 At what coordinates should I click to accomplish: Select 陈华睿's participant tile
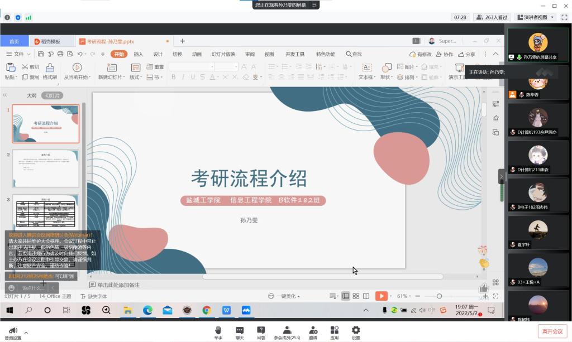(x=538, y=84)
